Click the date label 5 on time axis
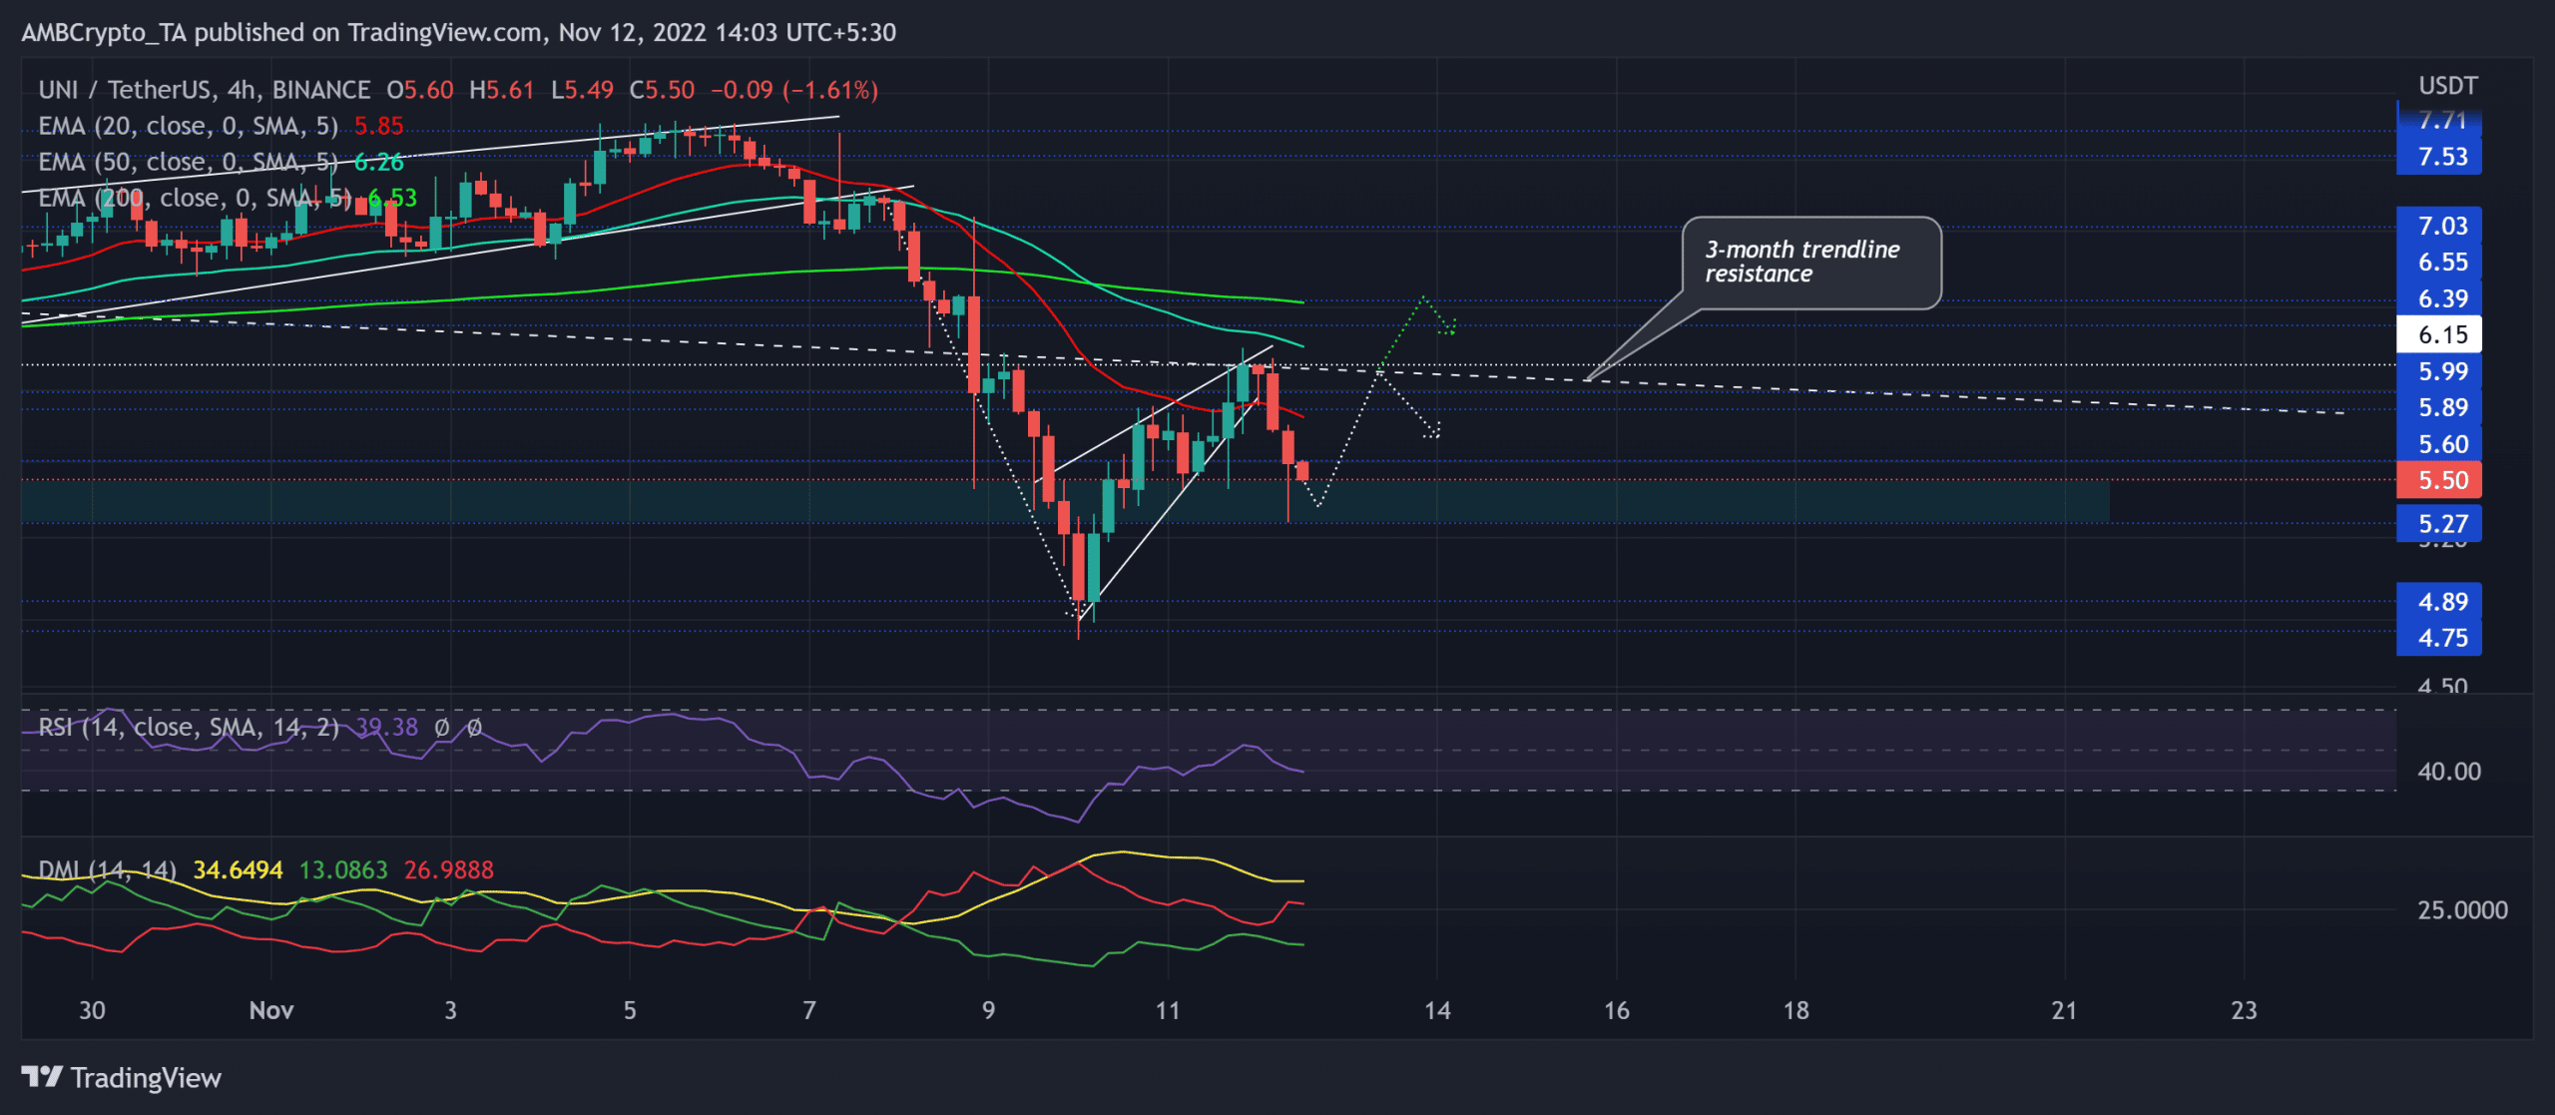2555x1115 pixels. [630, 1010]
